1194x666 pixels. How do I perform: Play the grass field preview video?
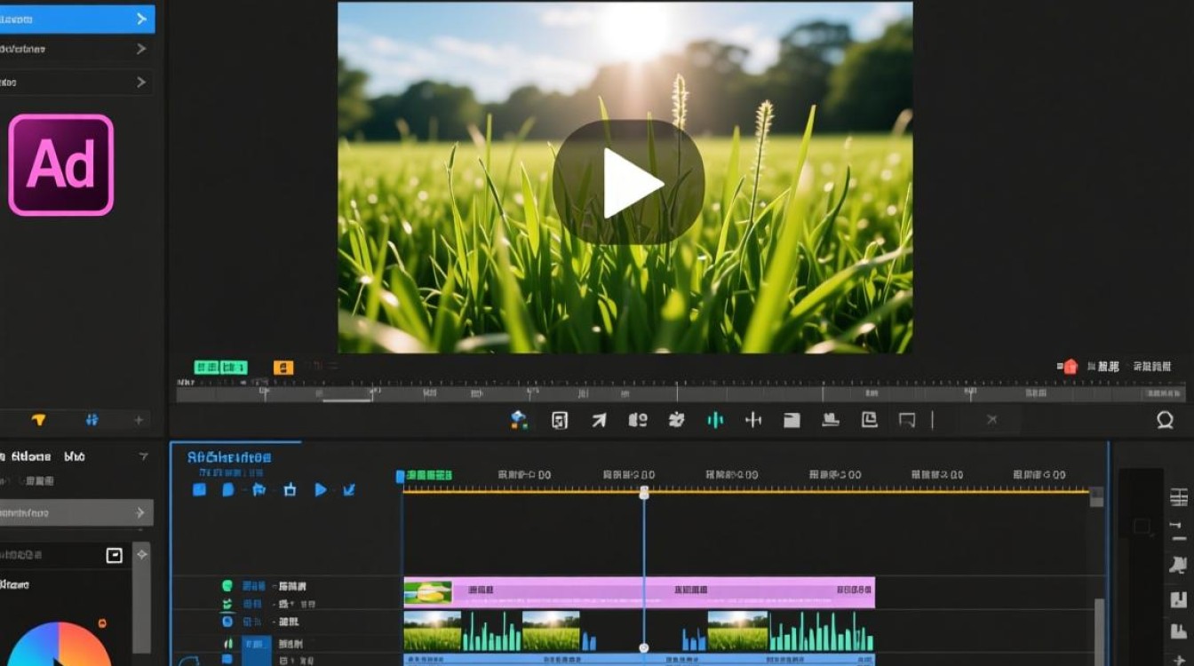pos(628,182)
